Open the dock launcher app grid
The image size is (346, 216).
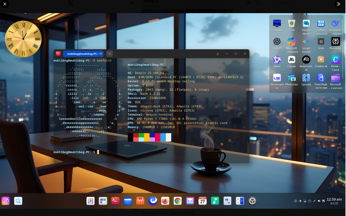(90, 201)
